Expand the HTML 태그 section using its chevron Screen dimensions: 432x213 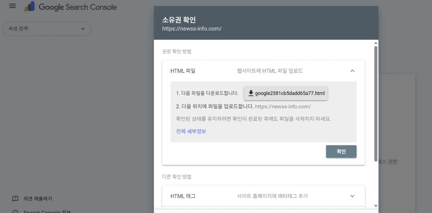pos(352,196)
